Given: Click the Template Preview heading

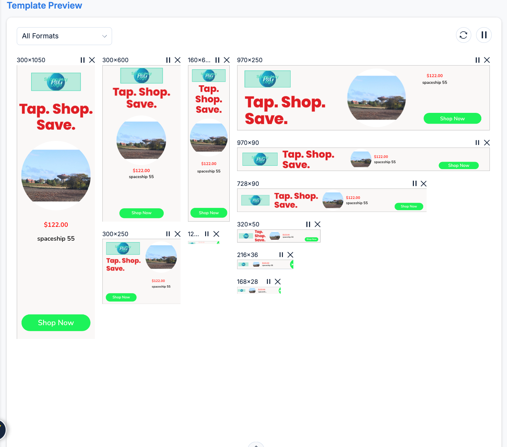Looking at the screenshot, I should point(44,6).
